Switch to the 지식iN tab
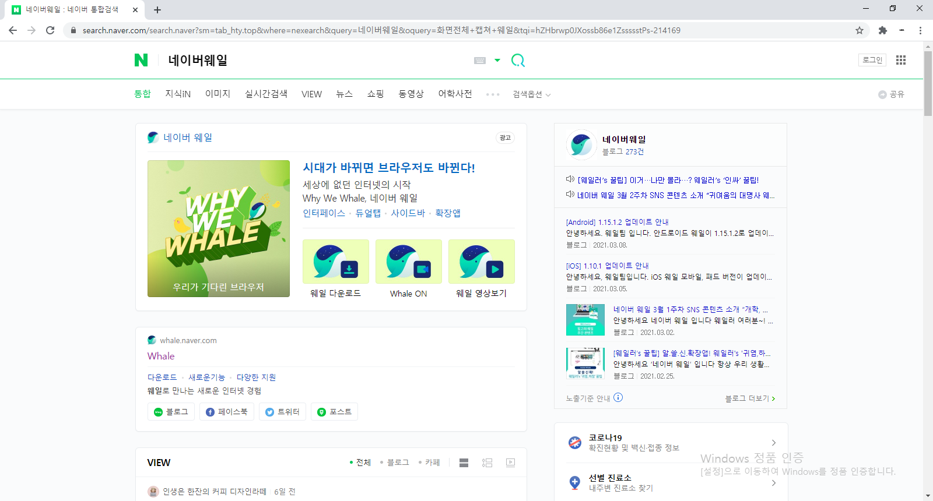 (x=178, y=94)
